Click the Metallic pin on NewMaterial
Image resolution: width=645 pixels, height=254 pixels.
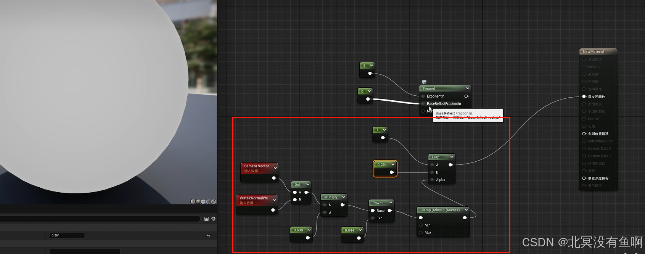584,67
